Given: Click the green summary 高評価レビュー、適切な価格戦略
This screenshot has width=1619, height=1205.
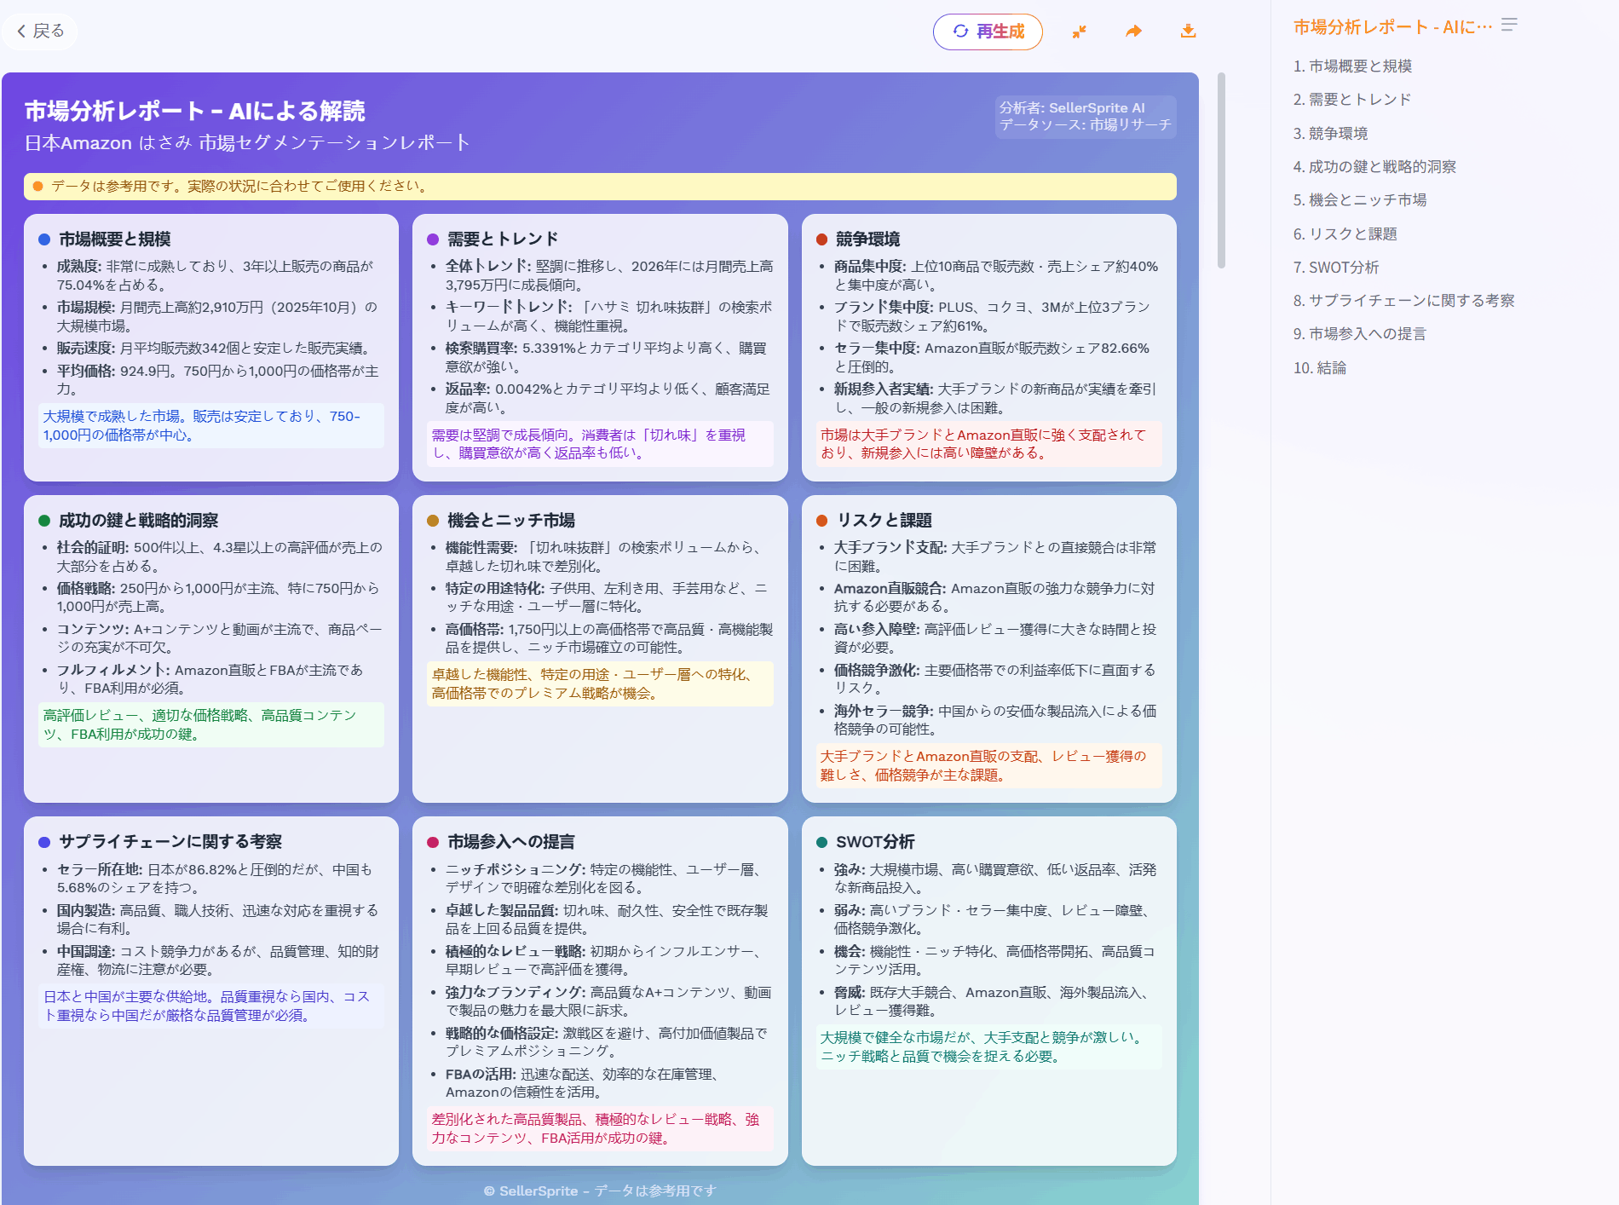Looking at the screenshot, I should [x=211, y=724].
